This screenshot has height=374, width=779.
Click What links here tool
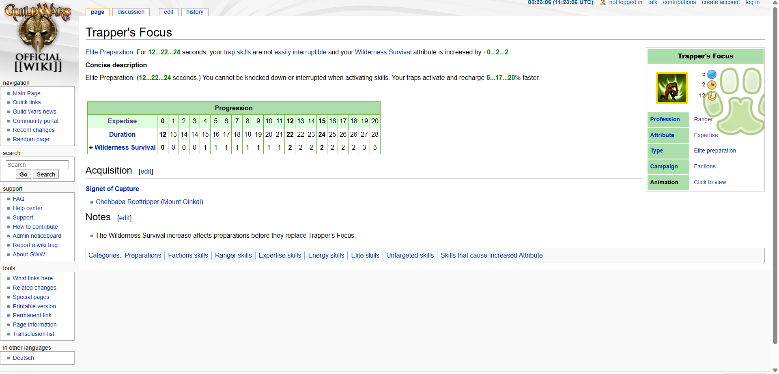[x=33, y=278]
